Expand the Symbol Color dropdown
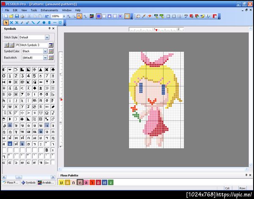 coord(45,51)
